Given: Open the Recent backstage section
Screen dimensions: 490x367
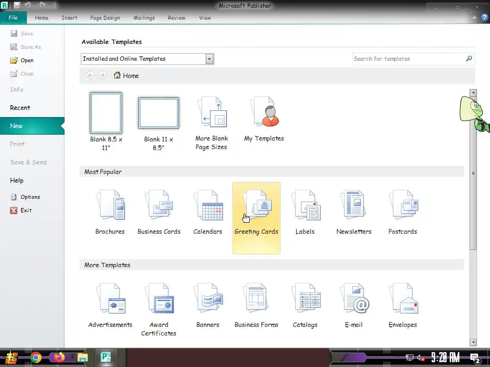Looking at the screenshot, I should (20, 108).
